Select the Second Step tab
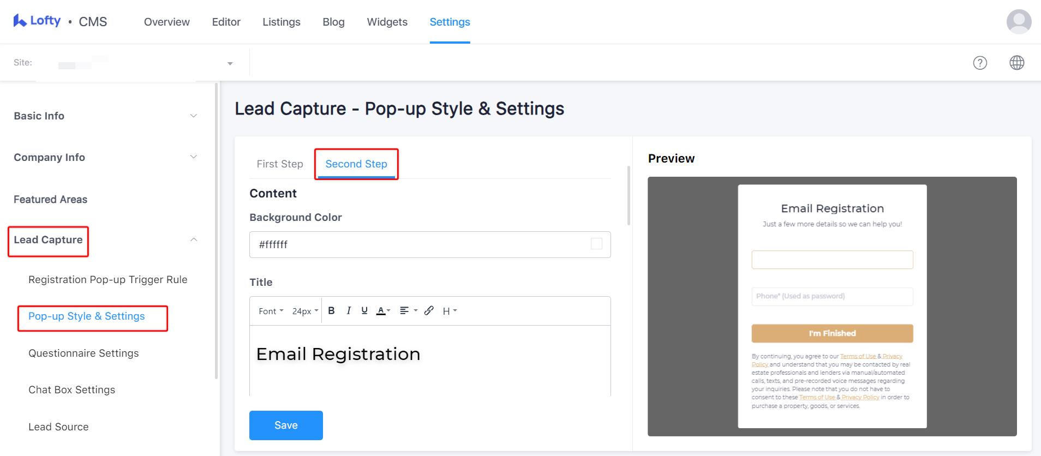This screenshot has height=456, width=1041. (x=356, y=164)
